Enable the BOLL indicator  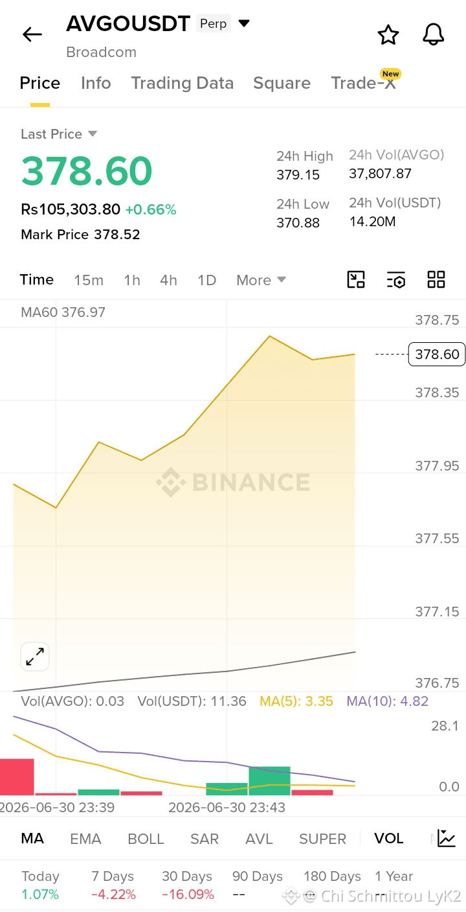pos(146,839)
